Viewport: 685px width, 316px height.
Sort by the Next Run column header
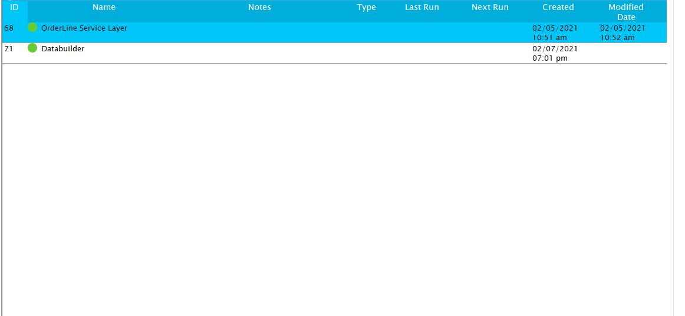[x=490, y=8]
